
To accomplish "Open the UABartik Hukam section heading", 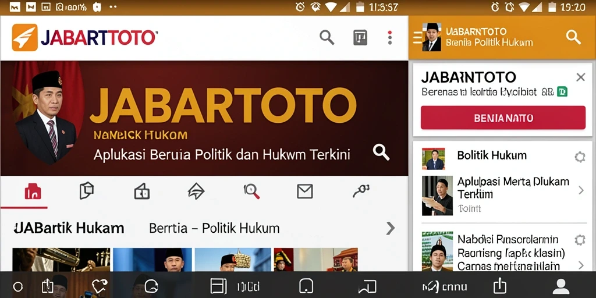I will [69, 228].
